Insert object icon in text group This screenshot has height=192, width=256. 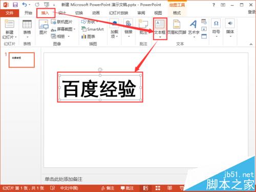204,36
